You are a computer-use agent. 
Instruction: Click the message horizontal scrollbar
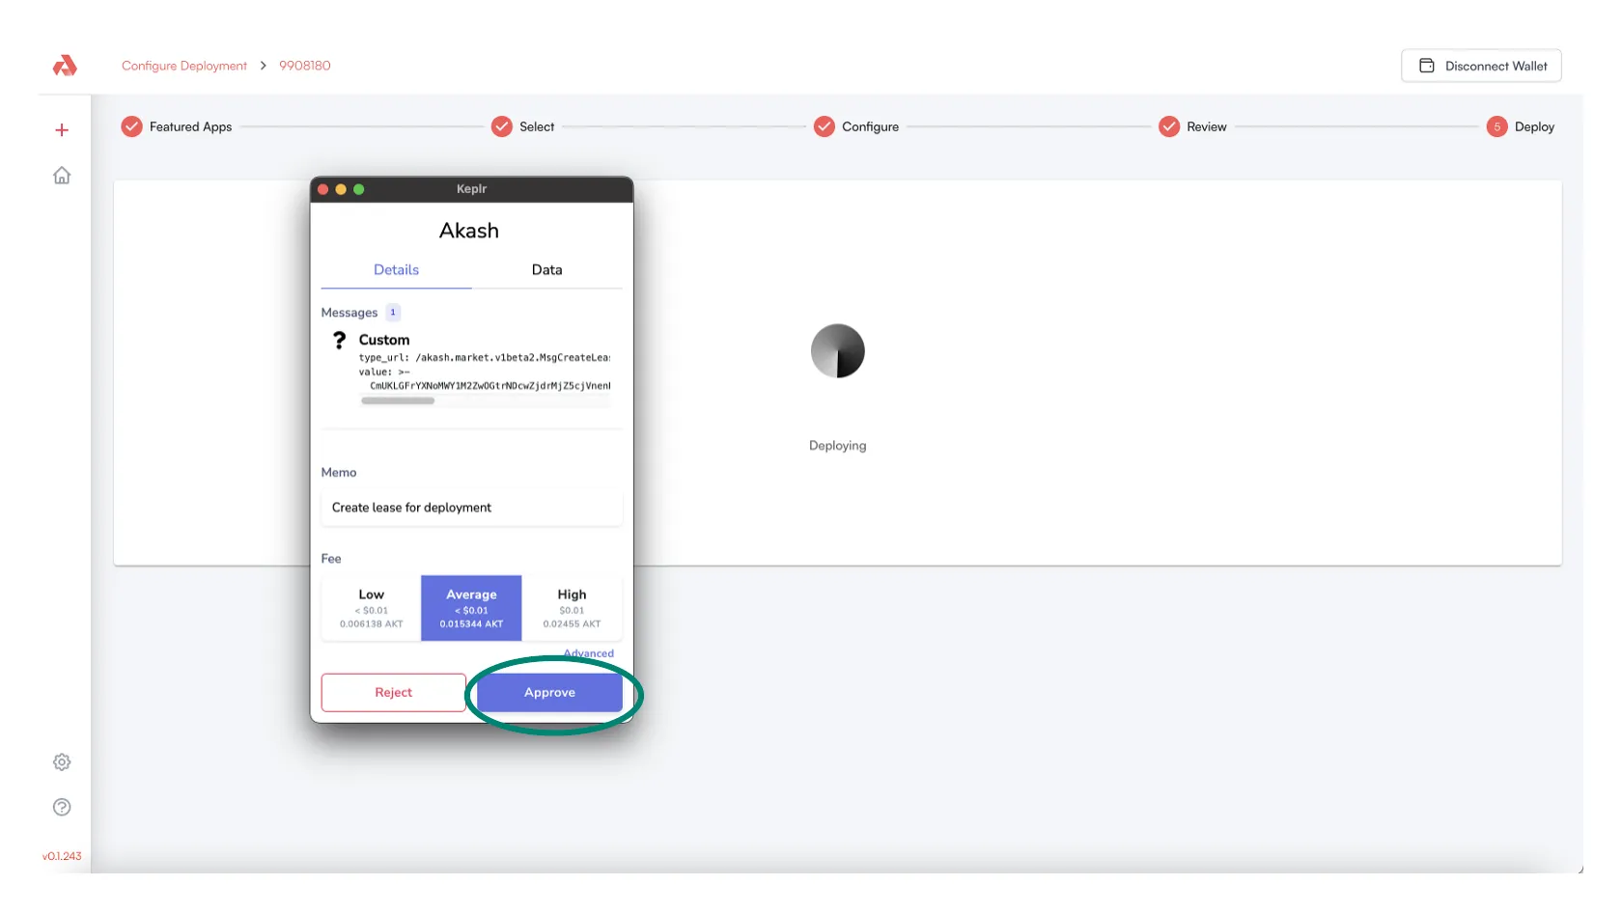pyautogui.click(x=398, y=401)
